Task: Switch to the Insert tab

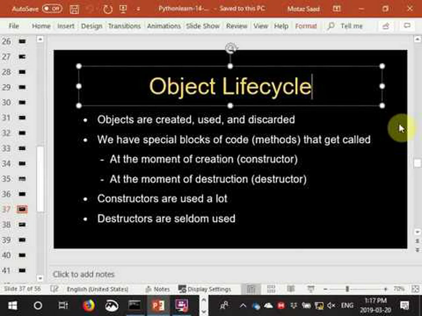Action: point(66,26)
